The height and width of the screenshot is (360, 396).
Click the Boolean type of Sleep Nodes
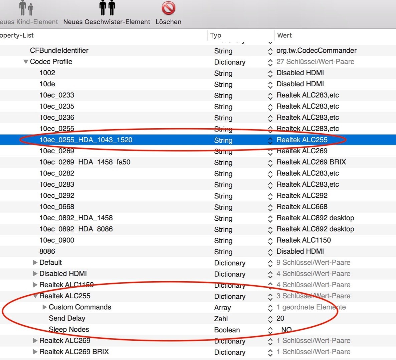[227, 330]
